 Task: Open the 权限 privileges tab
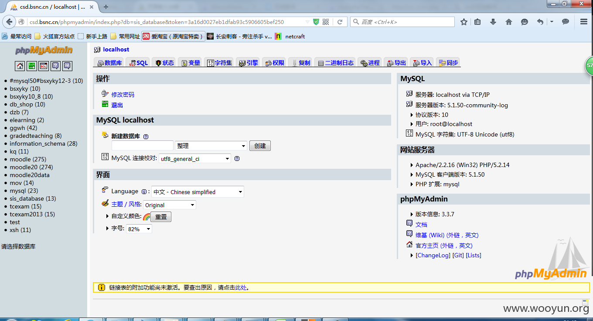(274, 63)
